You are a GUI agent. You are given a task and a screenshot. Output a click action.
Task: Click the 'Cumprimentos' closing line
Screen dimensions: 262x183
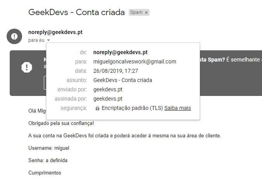coord(45,173)
